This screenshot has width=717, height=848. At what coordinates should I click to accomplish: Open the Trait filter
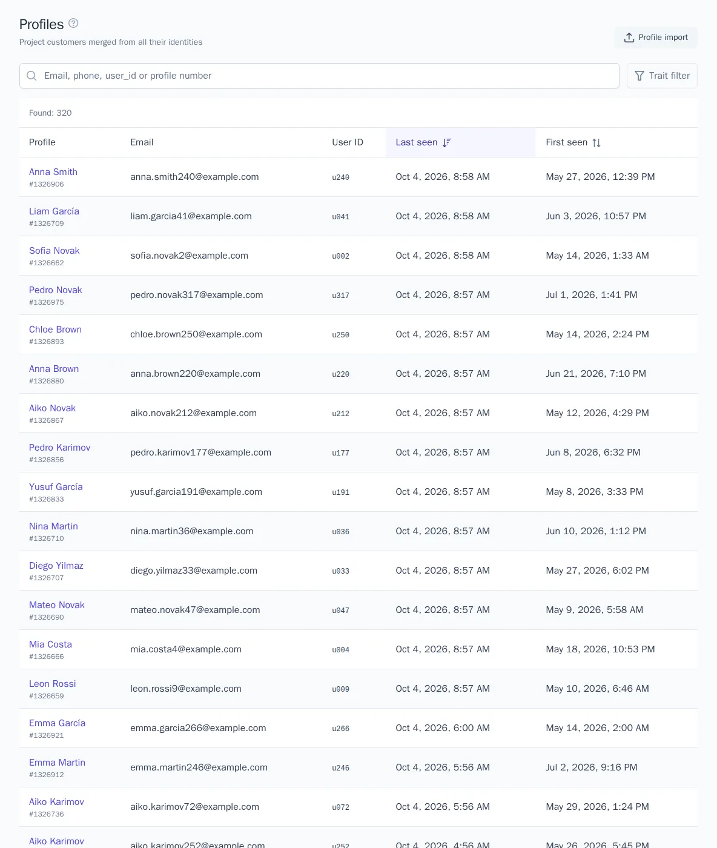pyautogui.click(x=662, y=76)
